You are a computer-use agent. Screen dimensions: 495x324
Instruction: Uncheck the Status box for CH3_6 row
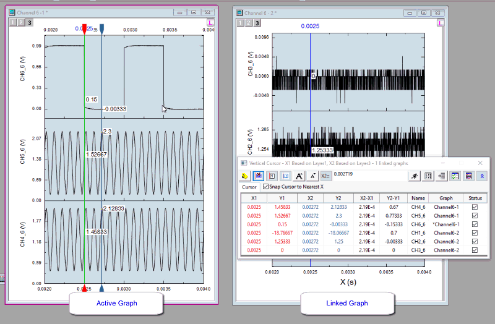[475, 250]
